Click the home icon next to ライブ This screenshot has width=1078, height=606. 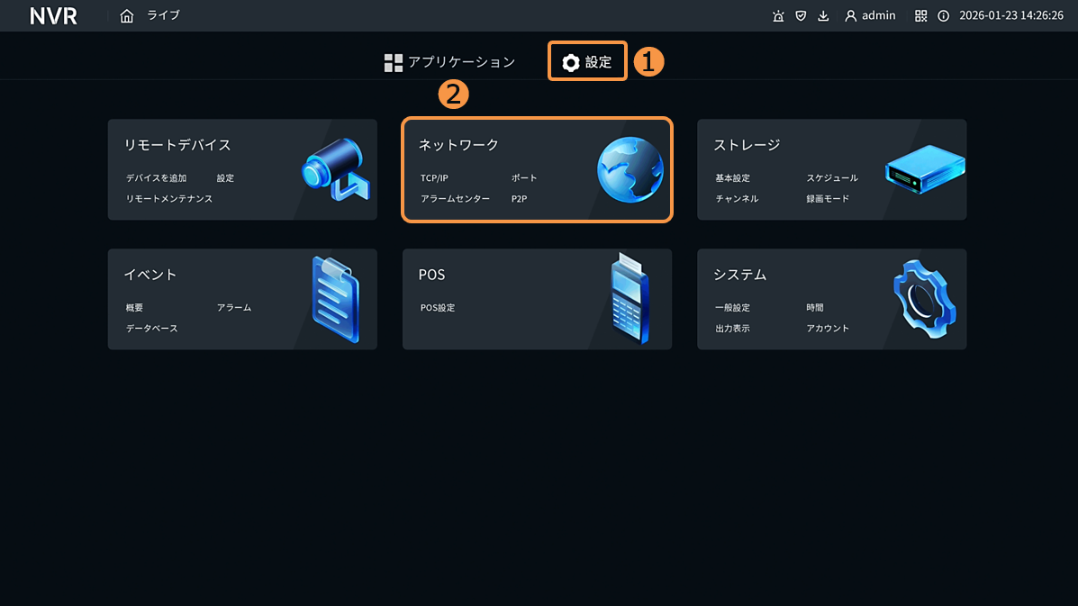127,16
